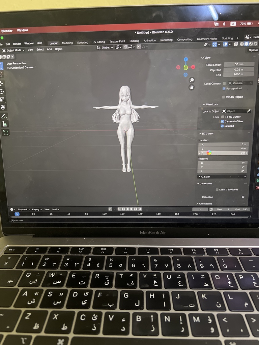
Task: Toggle use preview range clock icon
Action: 211,210
